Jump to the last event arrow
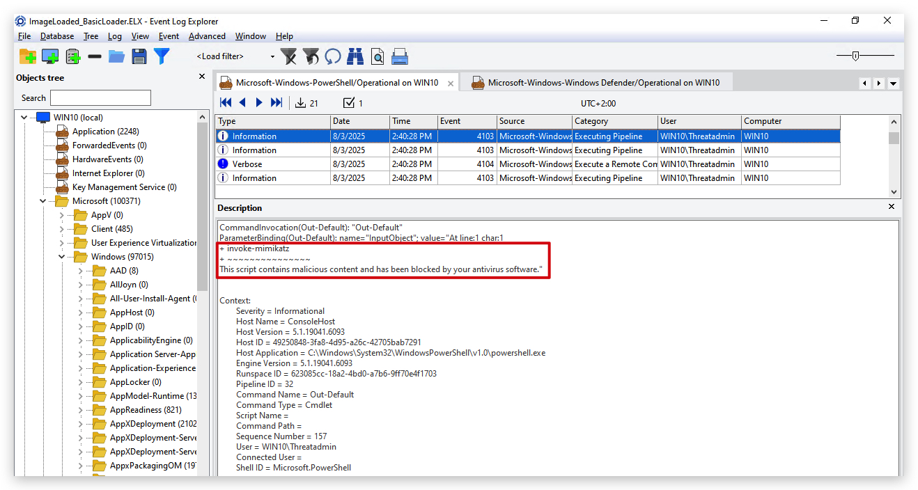The height and width of the screenshot is (490, 918). pos(277,103)
